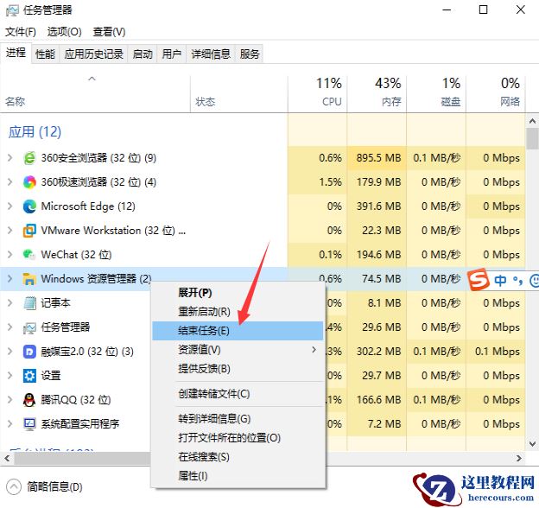The width and height of the screenshot is (539, 508).
Task: Click the Sogou smiley emoji icon
Action: click(534, 281)
